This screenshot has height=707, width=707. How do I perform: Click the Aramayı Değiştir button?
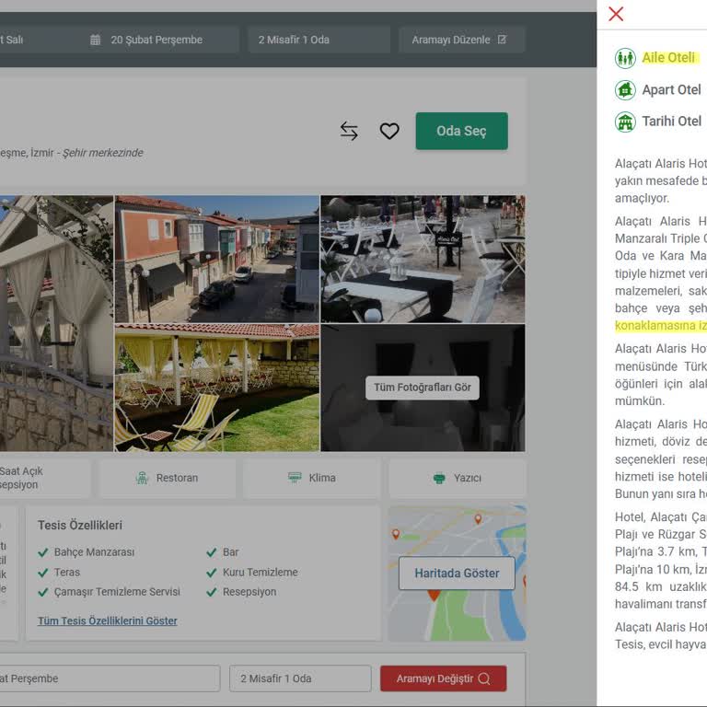(x=443, y=678)
